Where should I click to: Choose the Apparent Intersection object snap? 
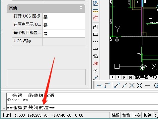pyautogui.click(x=139, y=85)
